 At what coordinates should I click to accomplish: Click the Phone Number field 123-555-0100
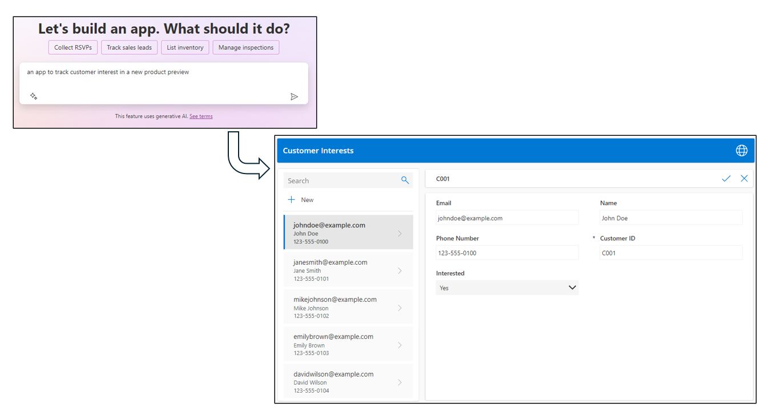pyautogui.click(x=507, y=253)
